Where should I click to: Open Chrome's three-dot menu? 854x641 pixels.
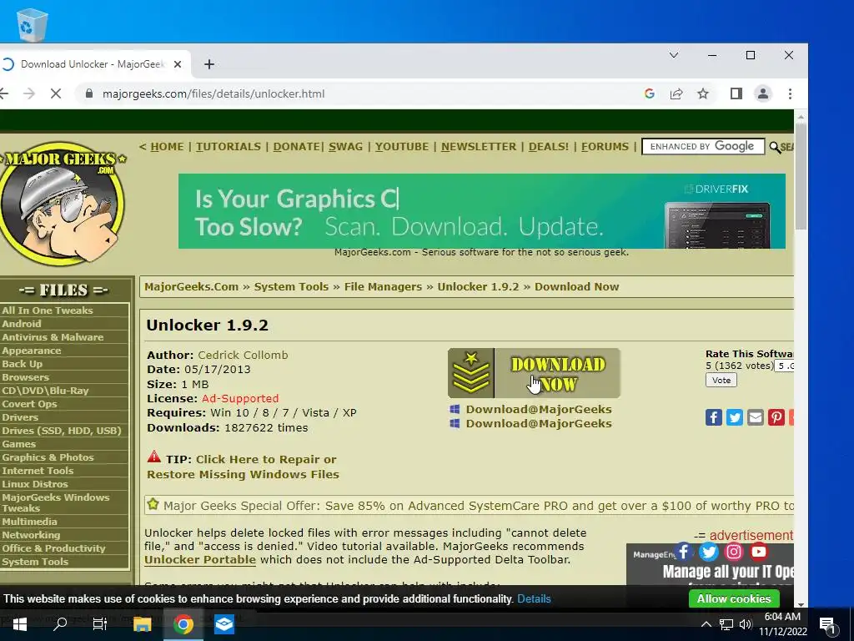click(x=791, y=93)
